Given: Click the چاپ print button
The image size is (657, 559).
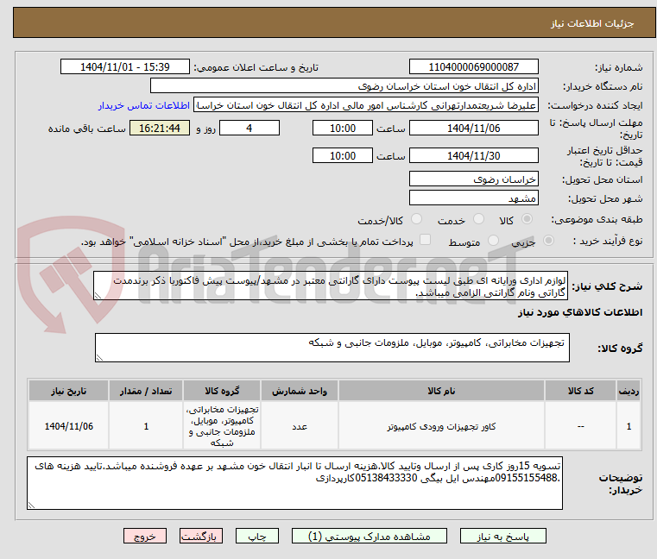Looking at the screenshot, I should 257,536.
